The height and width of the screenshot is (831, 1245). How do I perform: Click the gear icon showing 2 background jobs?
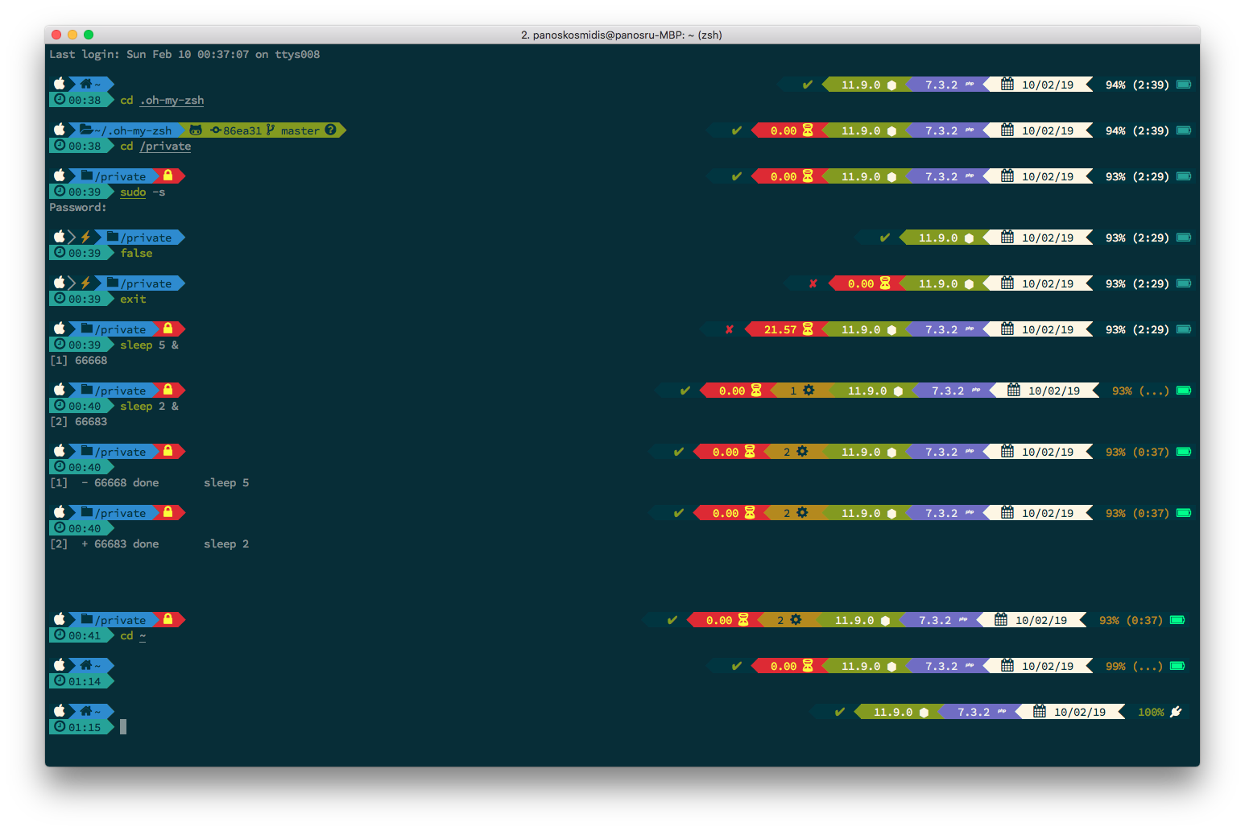(x=800, y=452)
